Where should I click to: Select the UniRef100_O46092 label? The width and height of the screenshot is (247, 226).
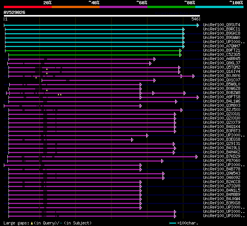(222, 178)
